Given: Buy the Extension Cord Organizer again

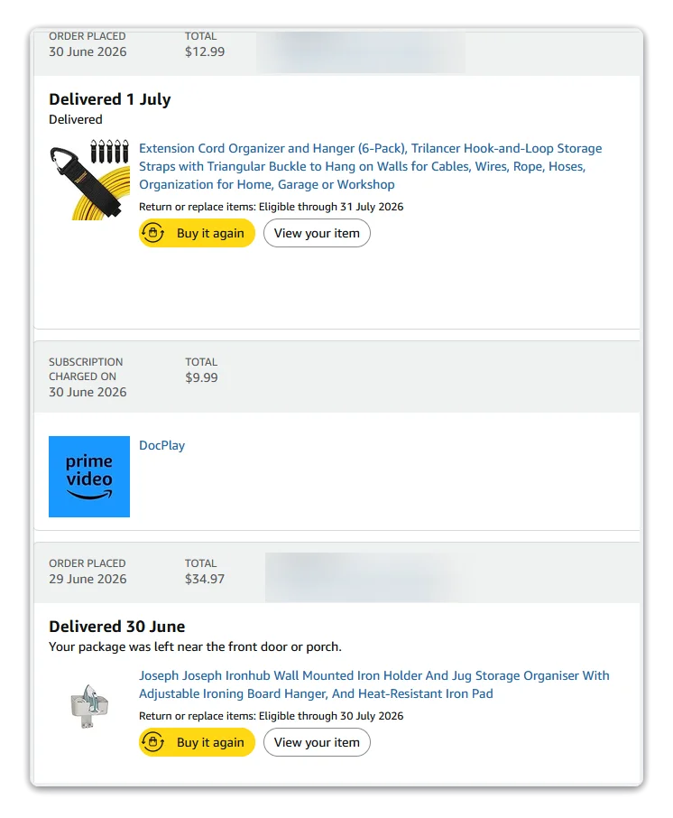Looking at the screenshot, I should 197,233.
